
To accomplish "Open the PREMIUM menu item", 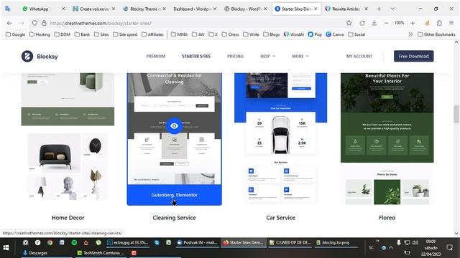I will 156,56.
